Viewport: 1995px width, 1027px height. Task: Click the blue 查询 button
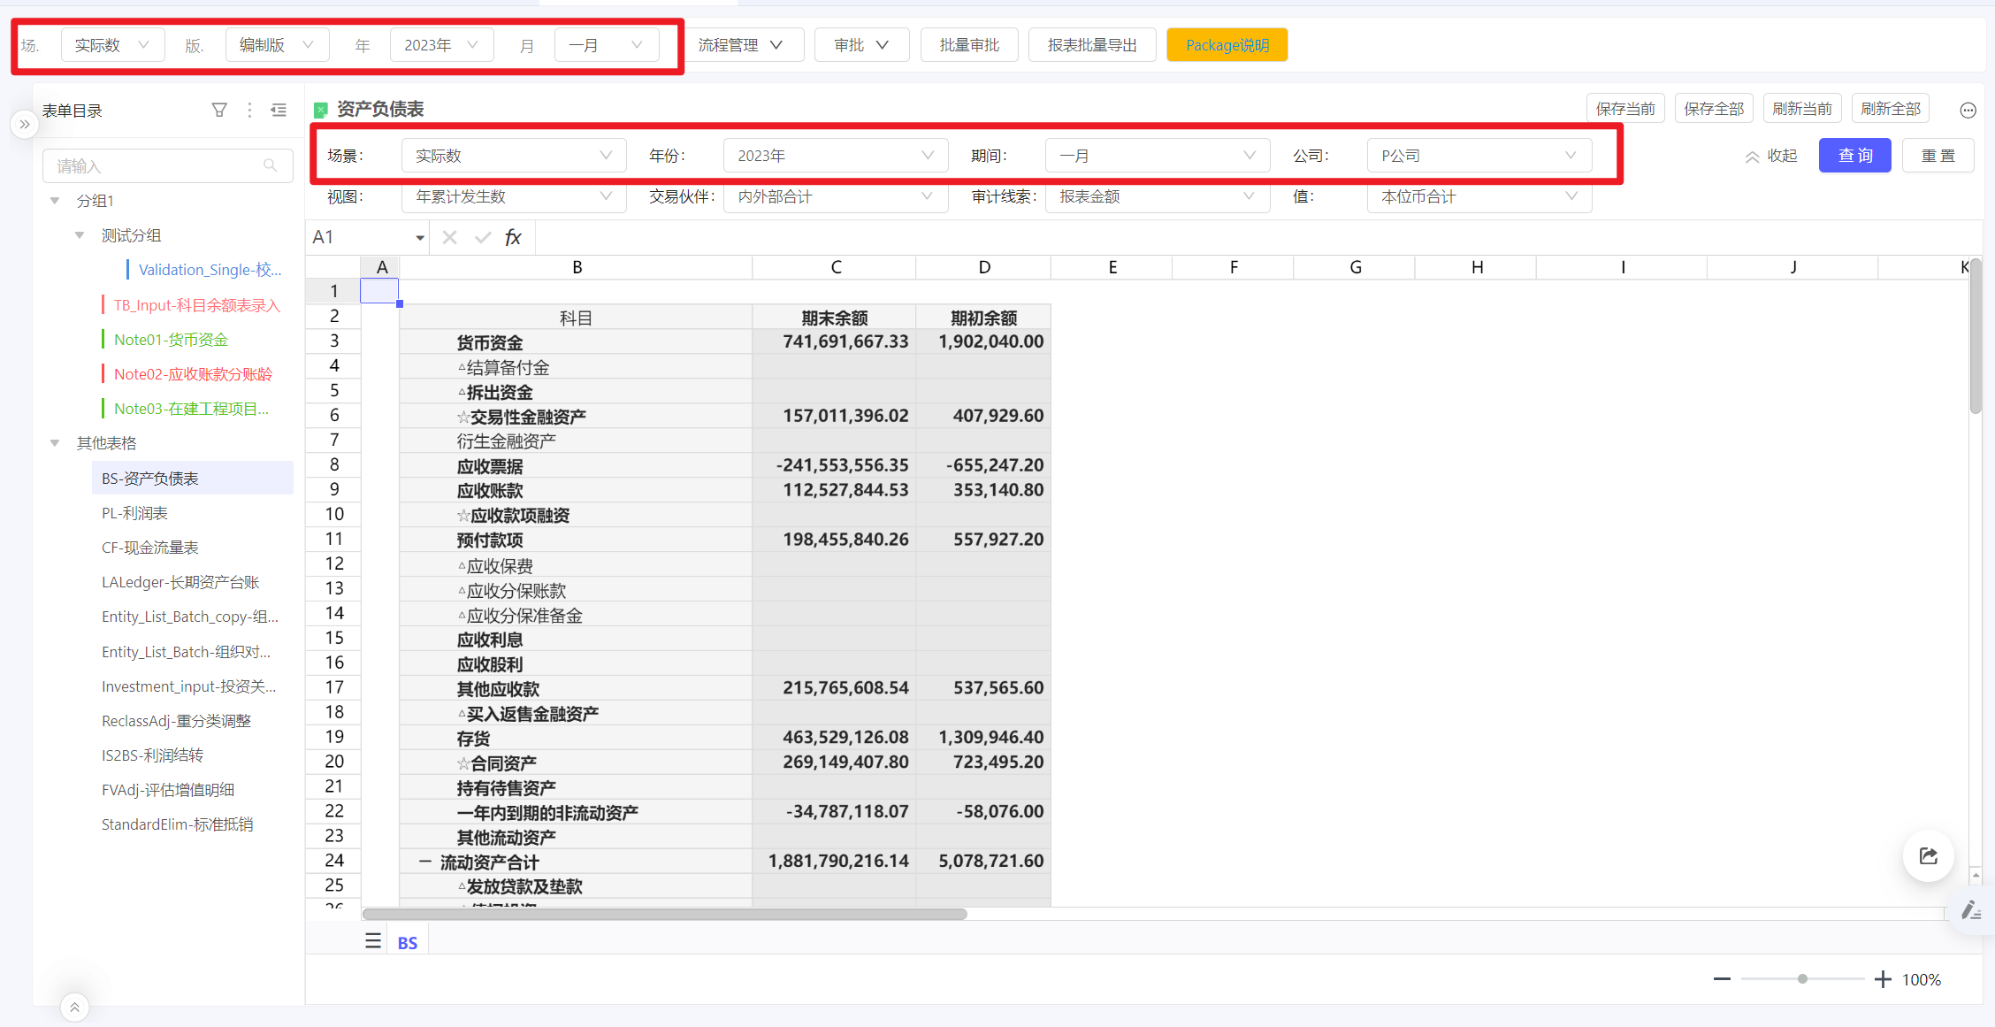1854,156
